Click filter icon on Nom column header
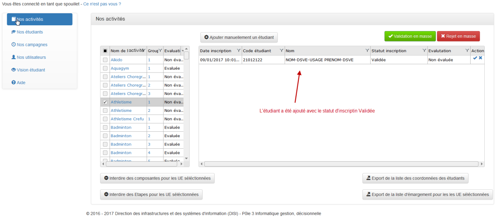Viewport: 498px width, 218px height. click(367, 51)
